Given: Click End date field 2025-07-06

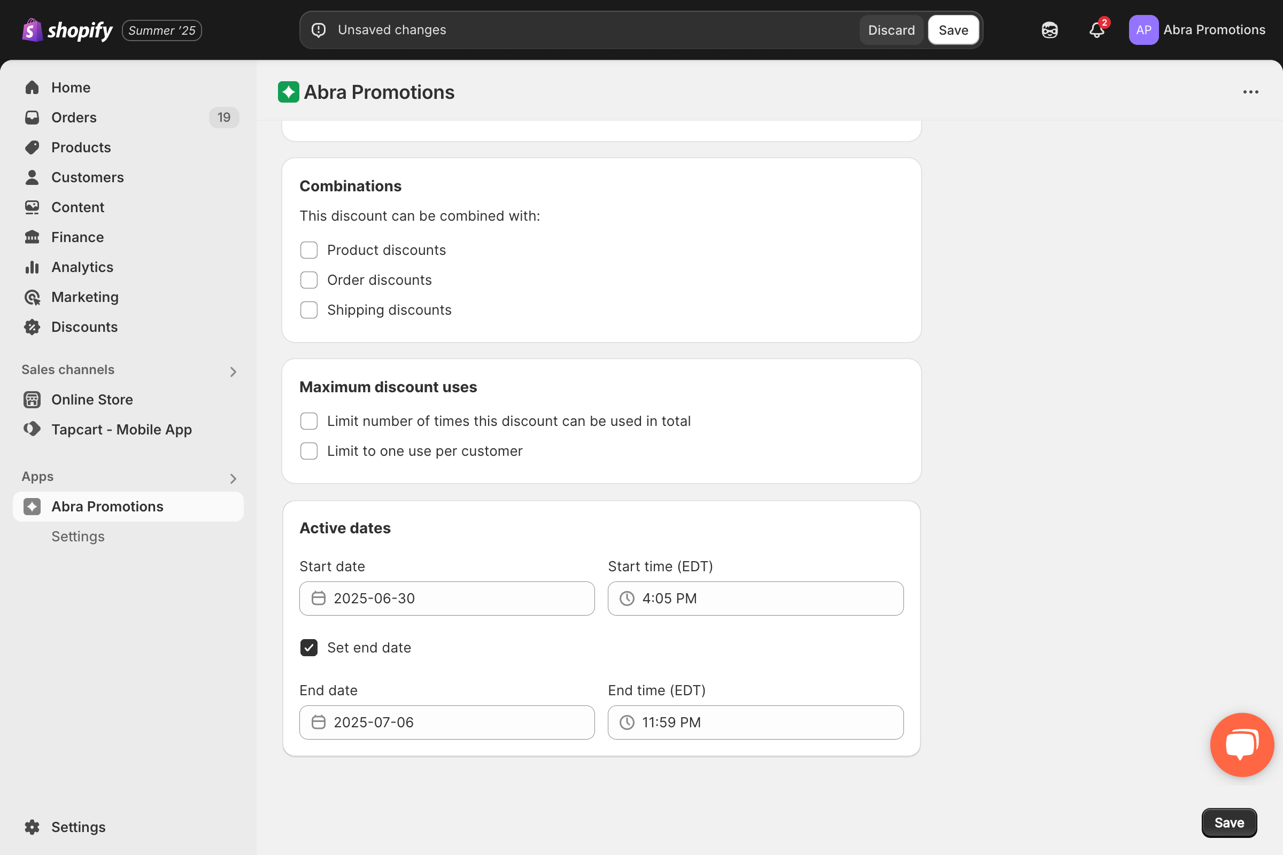Looking at the screenshot, I should [x=447, y=722].
